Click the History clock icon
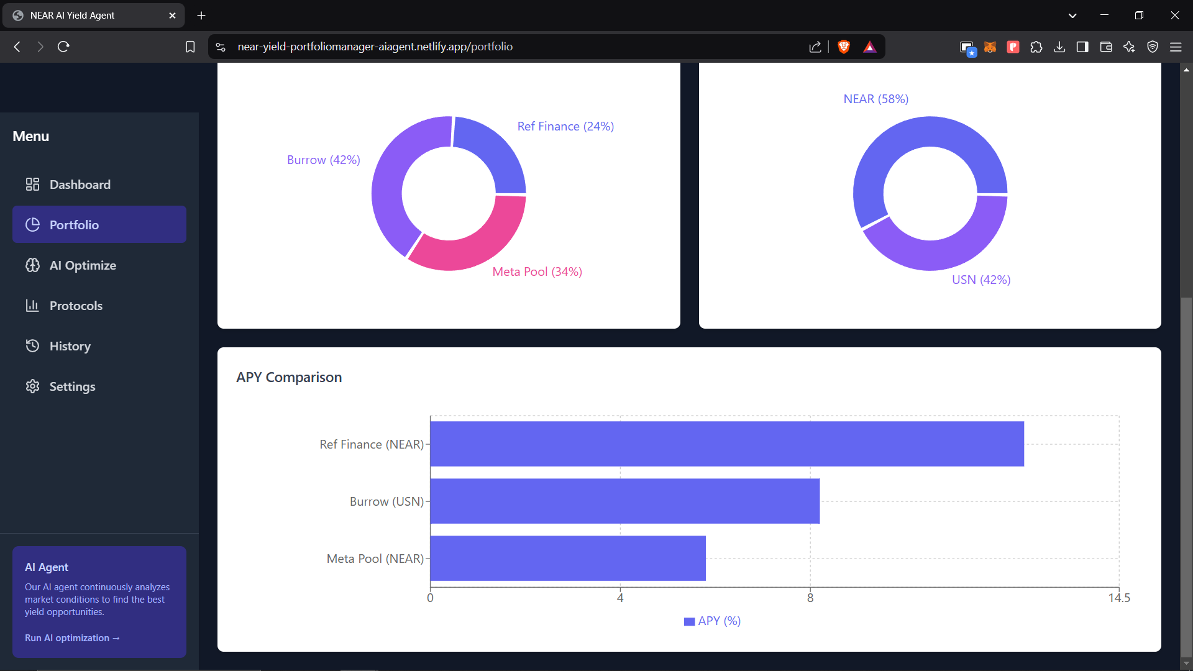The width and height of the screenshot is (1193, 671). click(x=32, y=346)
